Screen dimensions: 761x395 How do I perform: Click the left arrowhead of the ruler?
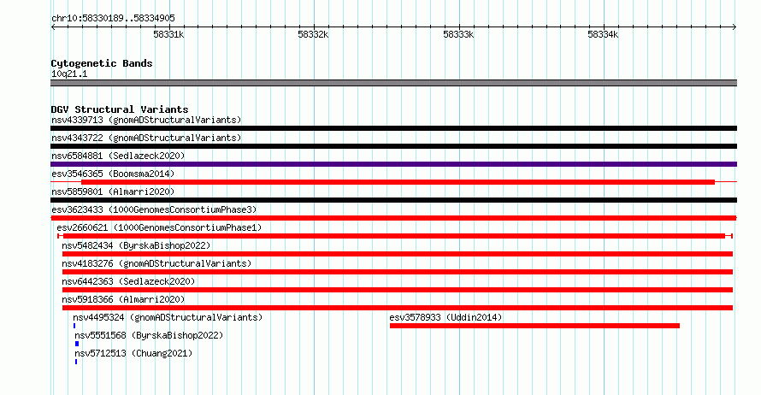[53, 27]
